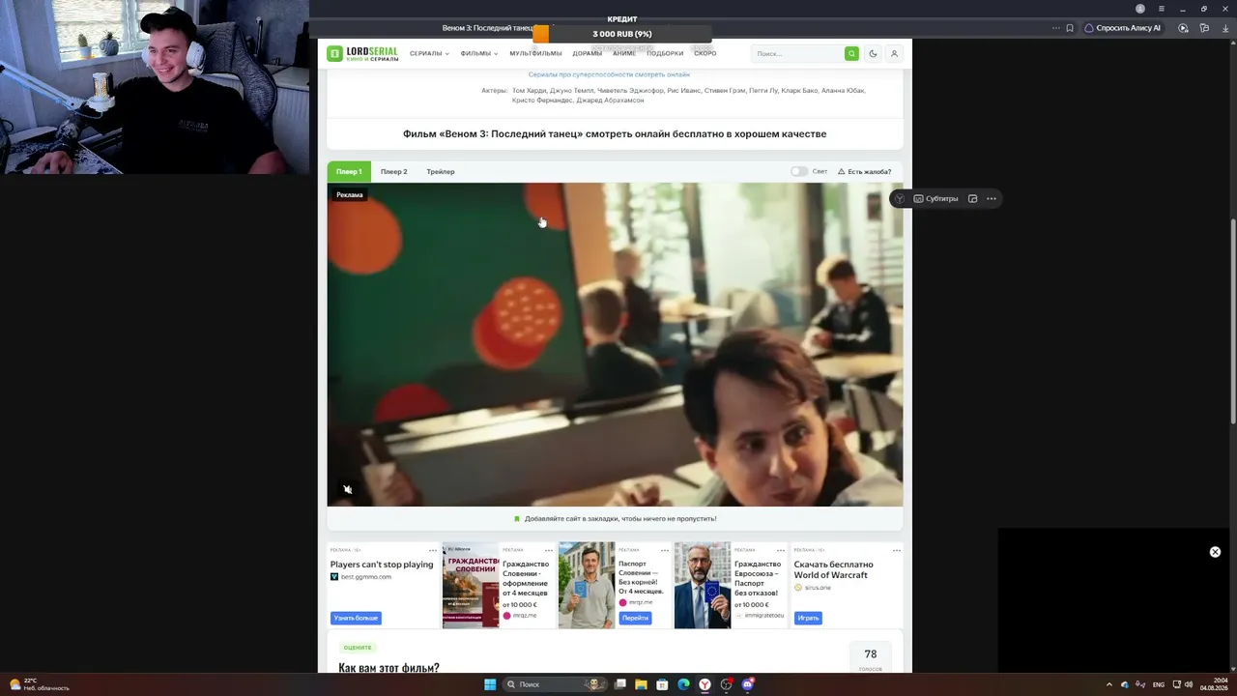The image size is (1237, 696).
Task: Click the ENG language indicator
Action: point(1159,684)
